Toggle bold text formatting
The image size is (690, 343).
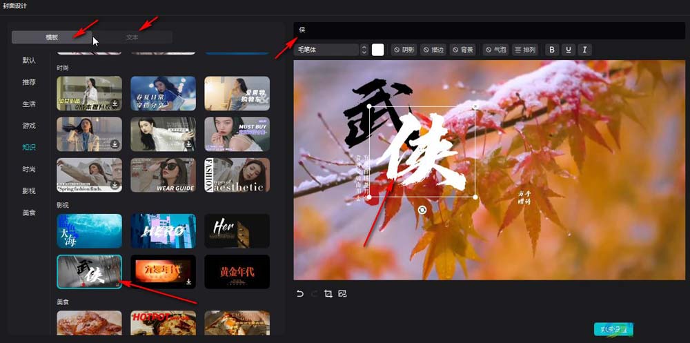(551, 50)
